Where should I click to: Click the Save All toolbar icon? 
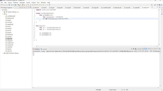tap(7, 5)
